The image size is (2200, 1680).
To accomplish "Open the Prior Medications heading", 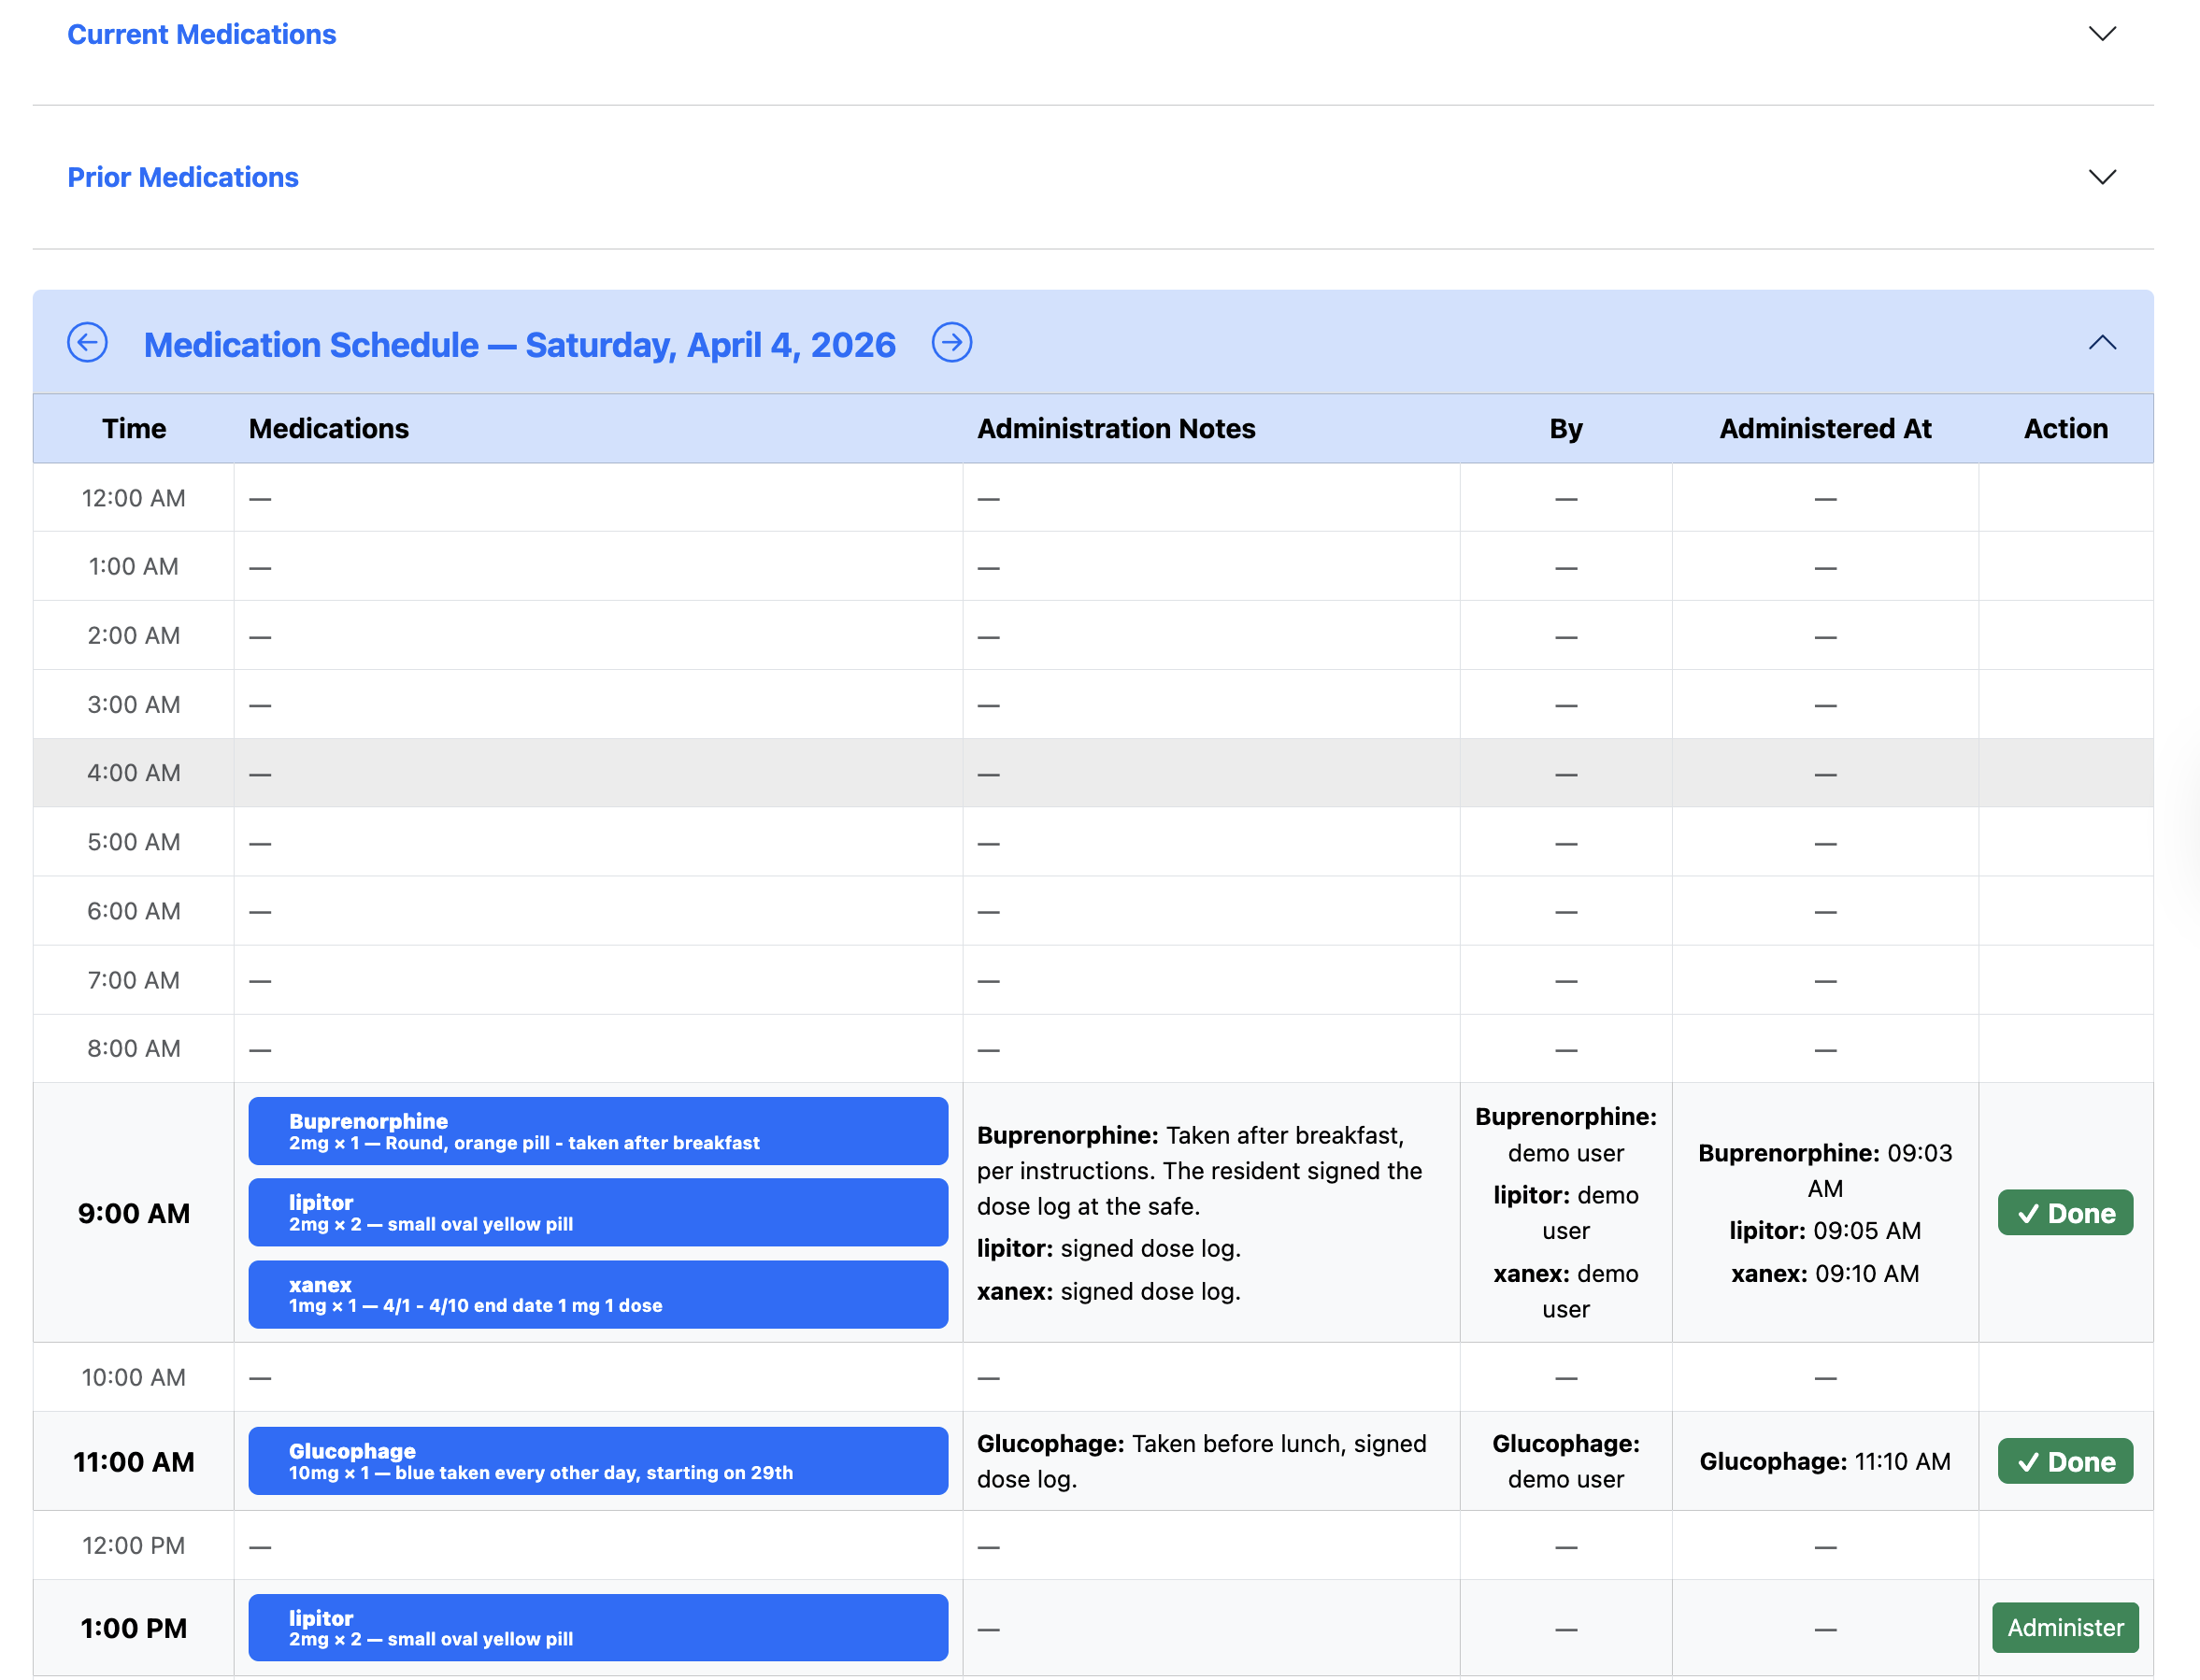I will click(182, 177).
